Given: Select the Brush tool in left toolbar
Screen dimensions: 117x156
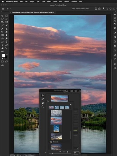Looking at the screenshot, I should coord(2,29).
